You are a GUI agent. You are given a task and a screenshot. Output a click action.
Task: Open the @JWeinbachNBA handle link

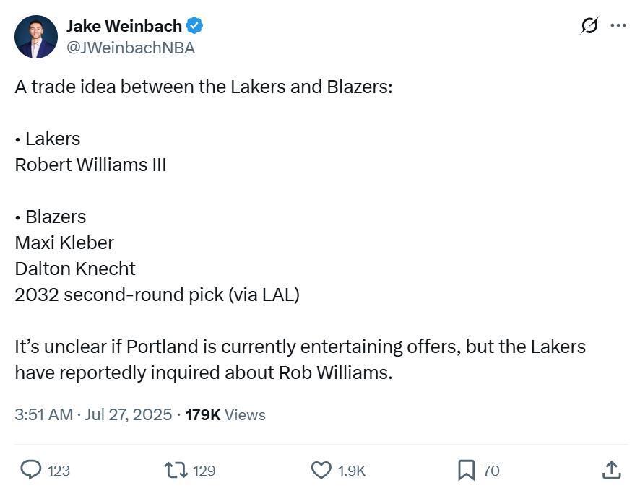(x=131, y=48)
